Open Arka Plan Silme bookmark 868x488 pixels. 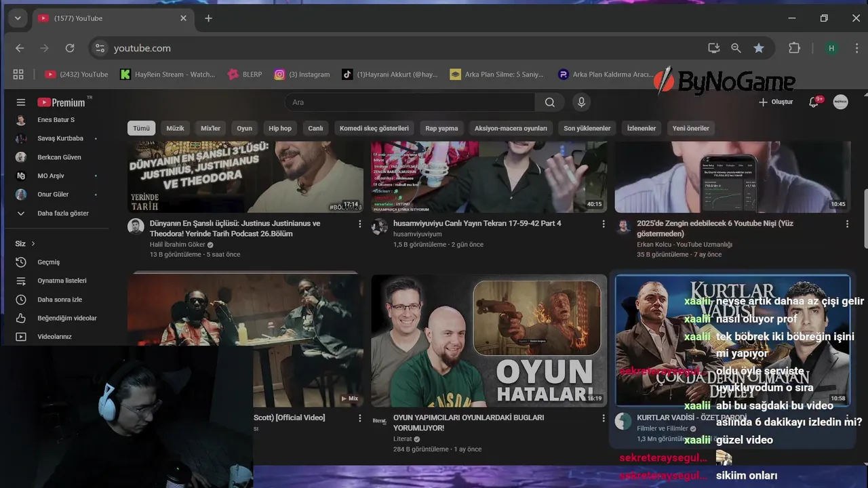[498, 75]
